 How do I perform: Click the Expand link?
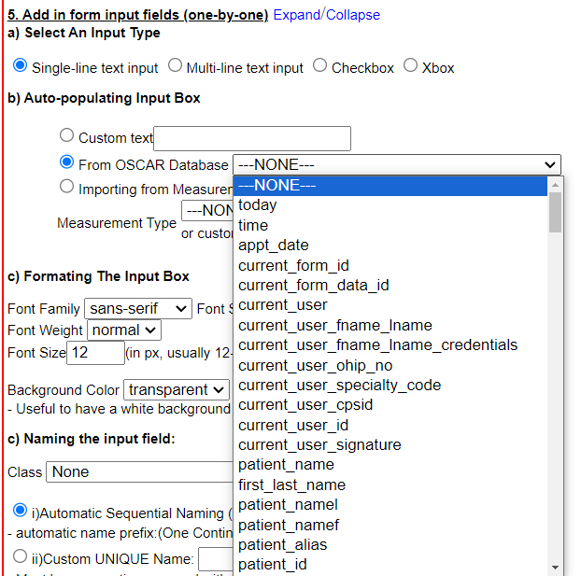pos(296,15)
